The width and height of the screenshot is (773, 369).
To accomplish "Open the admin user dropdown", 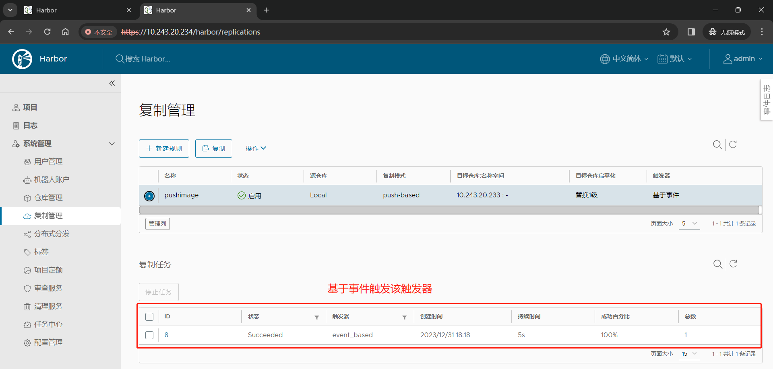I will 743,59.
